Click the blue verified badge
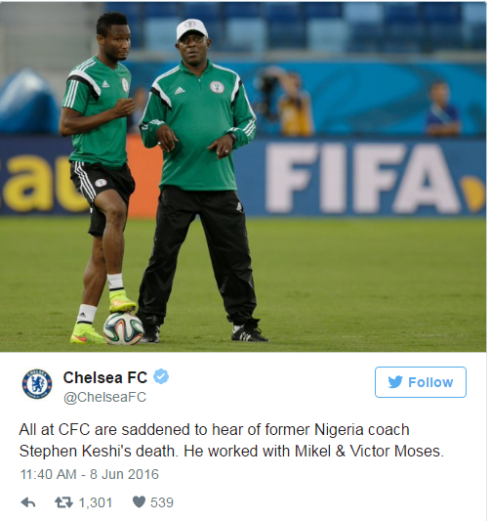Image resolution: width=490 pixels, height=521 pixels. coord(161,376)
